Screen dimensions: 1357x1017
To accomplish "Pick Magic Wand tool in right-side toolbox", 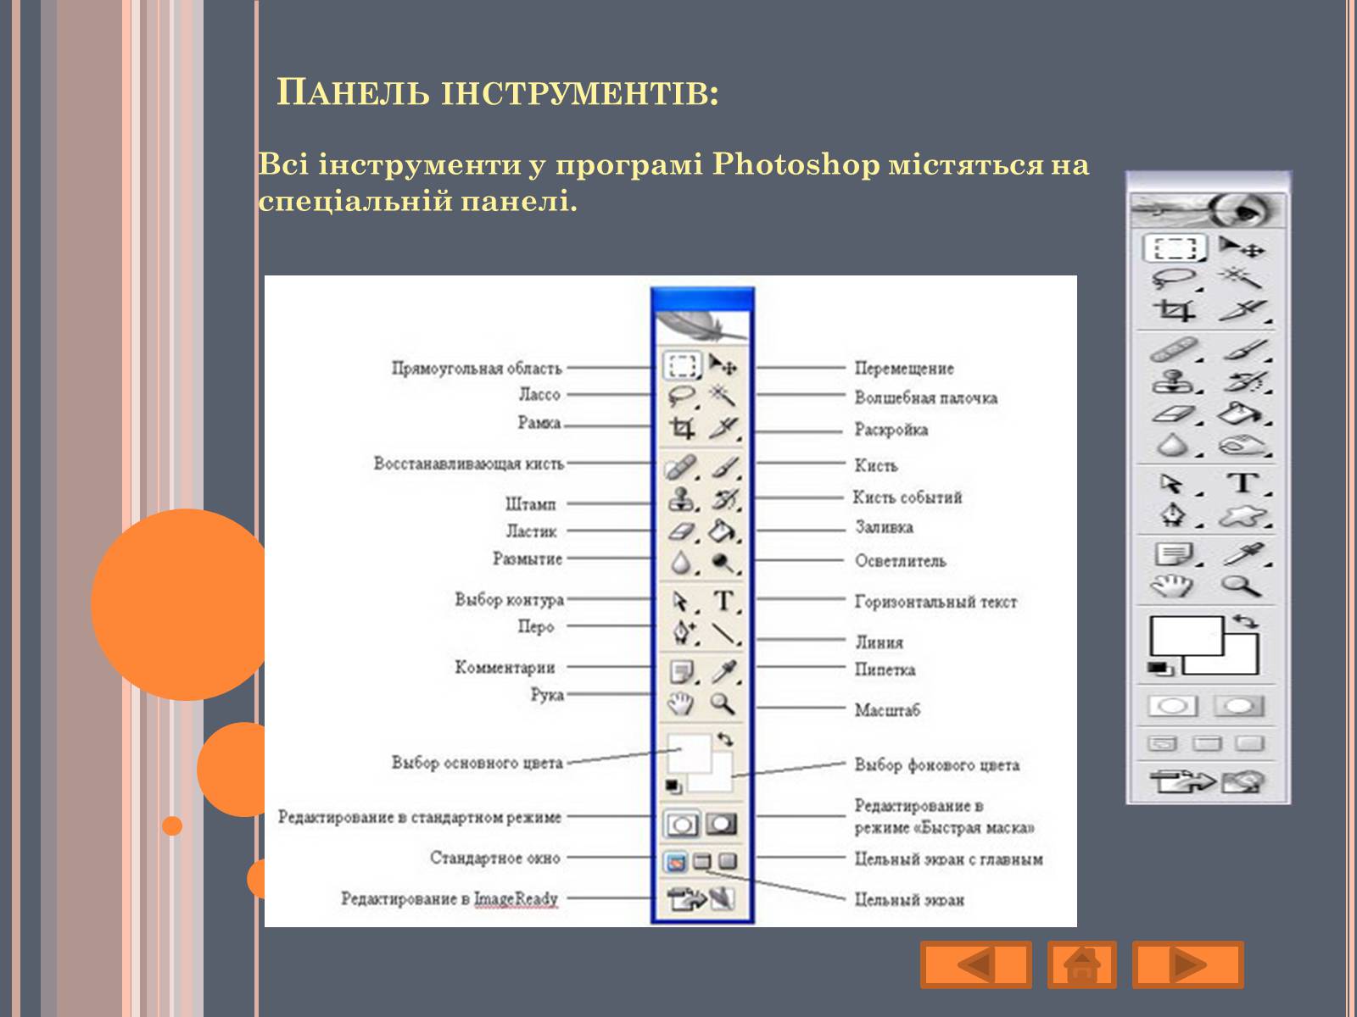I will (x=1242, y=278).
